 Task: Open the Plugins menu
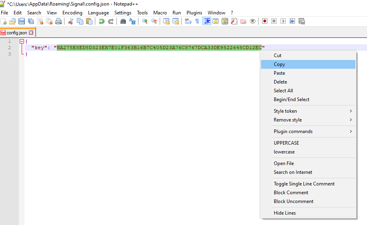pyautogui.click(x=194, y=13)
